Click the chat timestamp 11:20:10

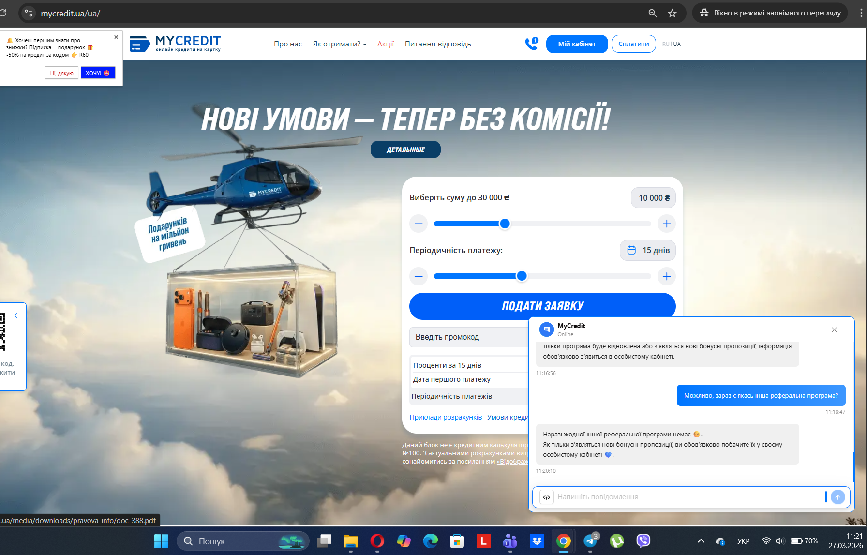pos(546,471)
